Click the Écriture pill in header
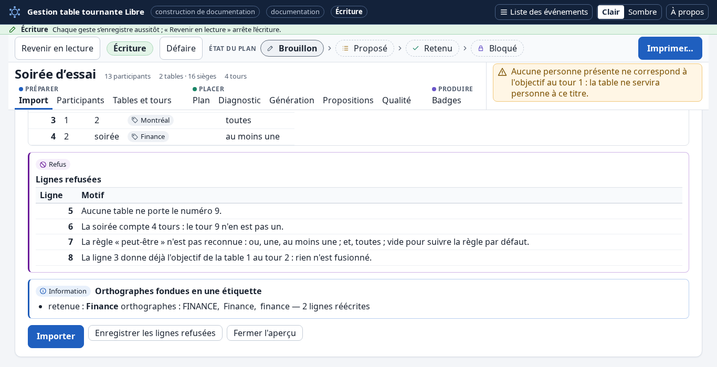 pyautogui.click(x=349, y=12)
